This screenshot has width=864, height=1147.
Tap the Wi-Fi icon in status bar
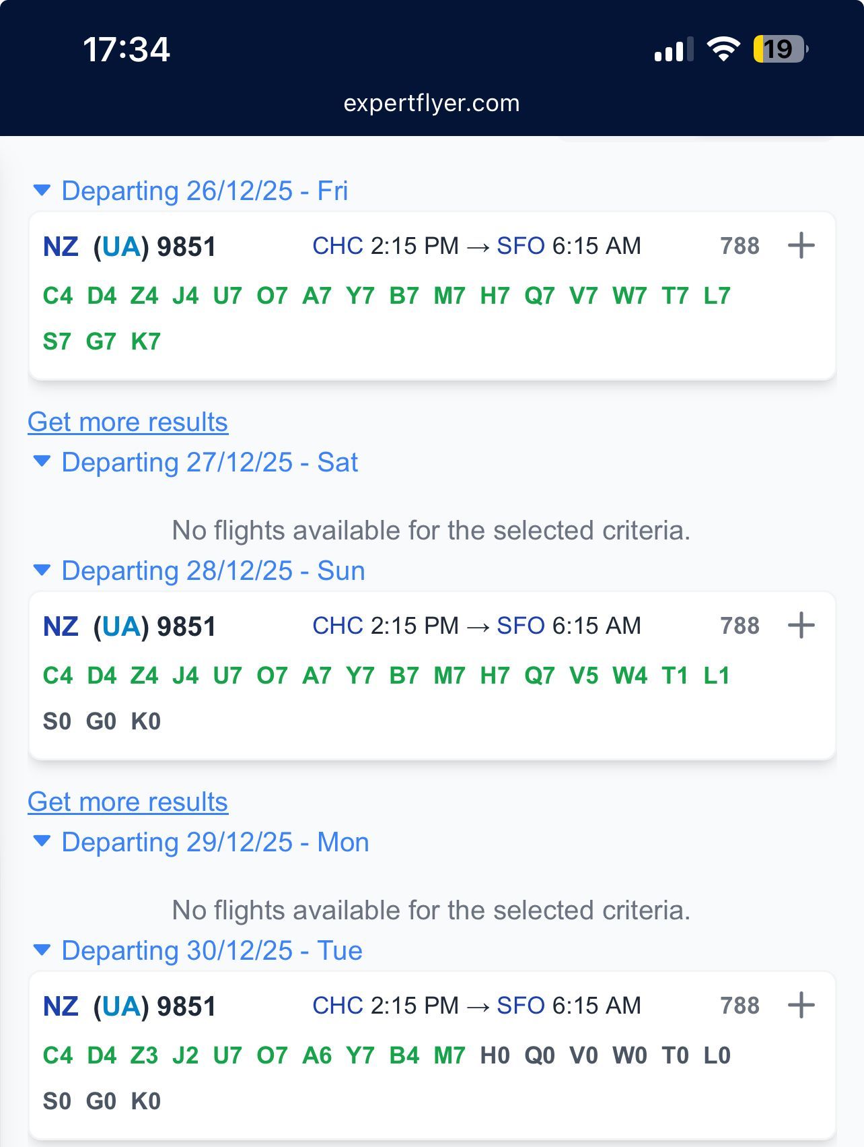(x=723, y=49)
